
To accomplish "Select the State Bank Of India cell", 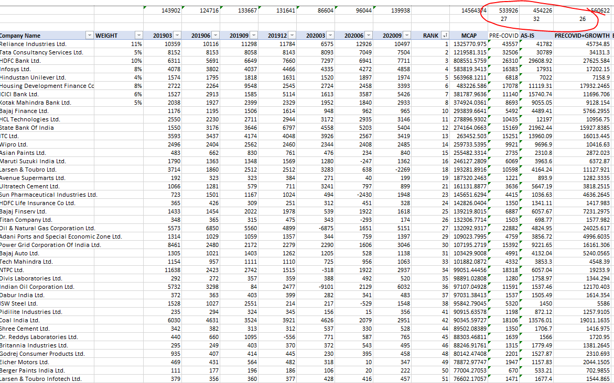I will pyautogui.click(x=47, y=128).
